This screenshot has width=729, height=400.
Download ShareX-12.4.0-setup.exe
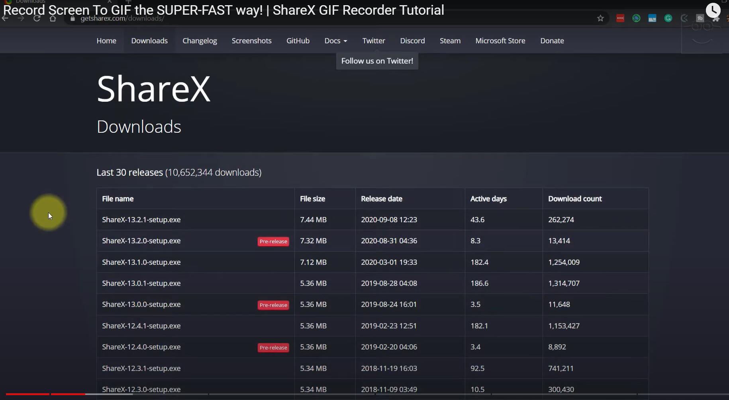click(x=141, y=347)
